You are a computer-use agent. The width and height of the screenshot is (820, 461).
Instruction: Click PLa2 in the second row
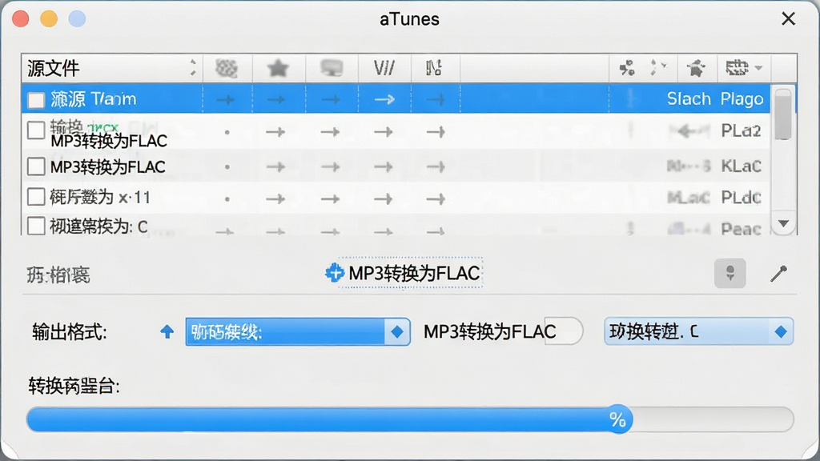point(741,130)
